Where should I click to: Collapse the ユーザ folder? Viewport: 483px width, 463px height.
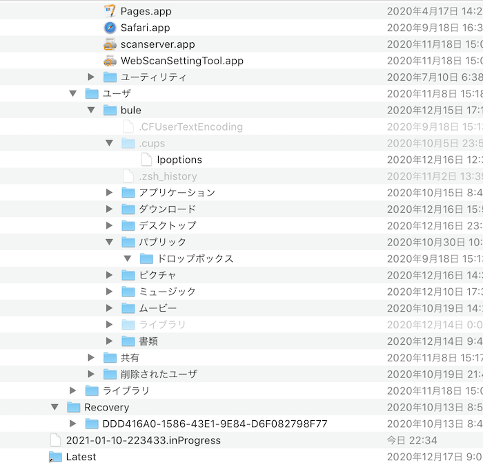[72, 93]
